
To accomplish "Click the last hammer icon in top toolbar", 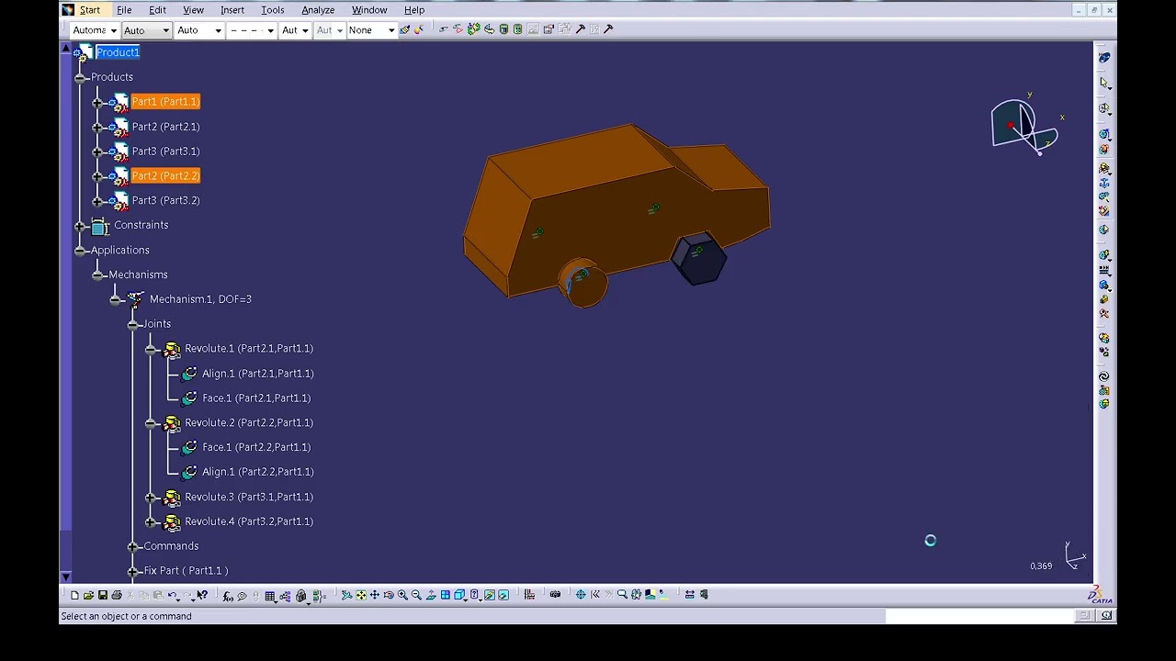I will (x=608, y=28).
